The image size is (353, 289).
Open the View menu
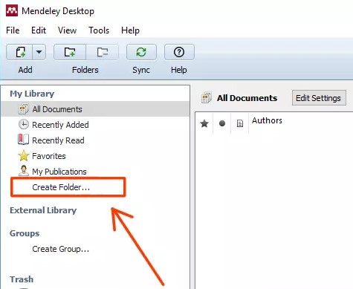(x=67, y=30)
